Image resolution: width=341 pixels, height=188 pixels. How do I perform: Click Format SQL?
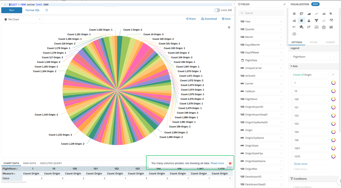[32, 10]
